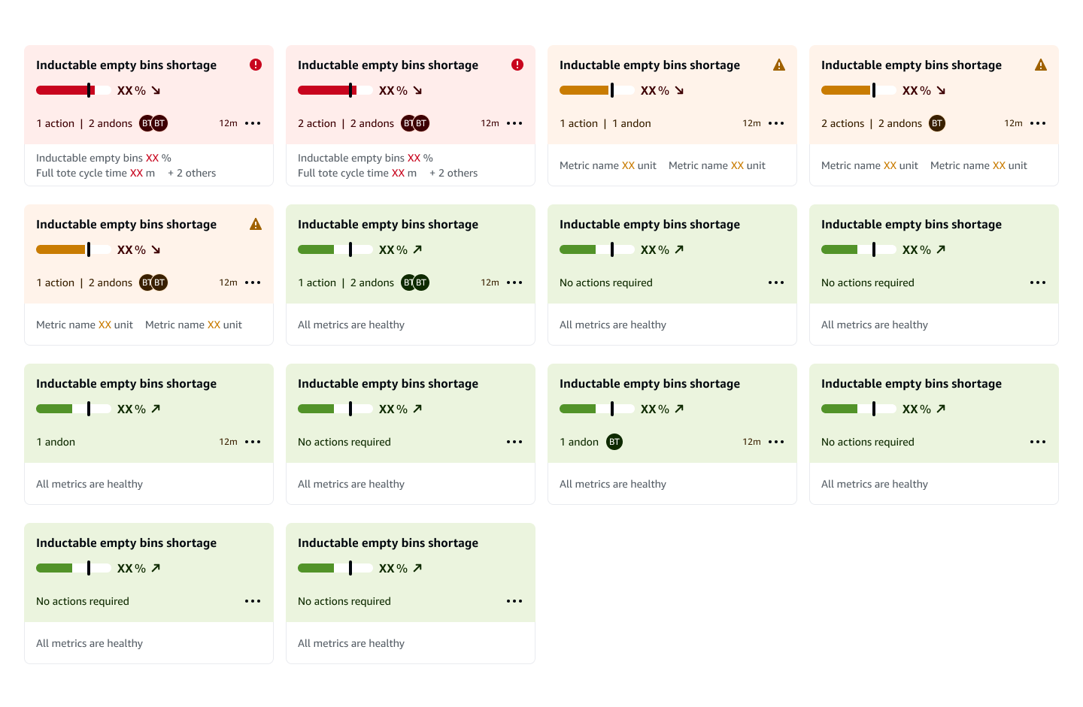Click upward trend arrow on green "1 action | 2 andons" card
The height and width of the screenshot is (707, 1083).
(417, 249)
